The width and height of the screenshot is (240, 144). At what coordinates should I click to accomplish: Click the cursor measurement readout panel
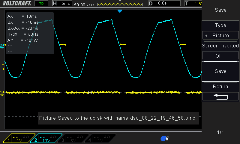click(30, 33)
